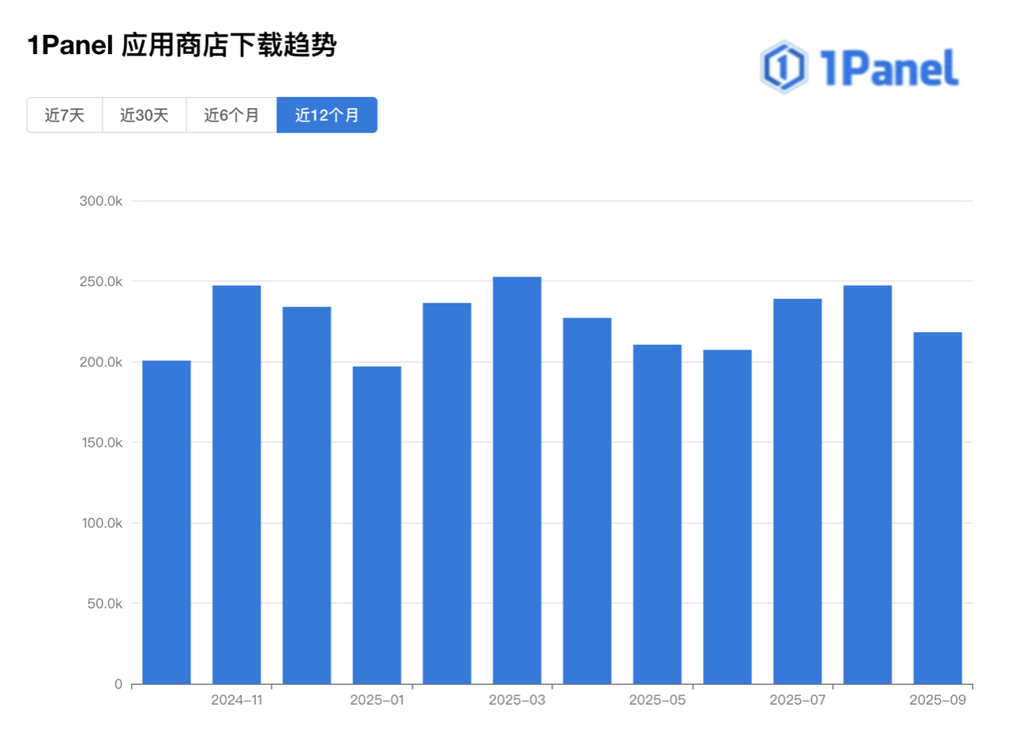The width and height of the screenshot is (1026, 750).
Task: Click the 1Panel 应用商店下载趋势 title
Action: (x=182, y=45)
